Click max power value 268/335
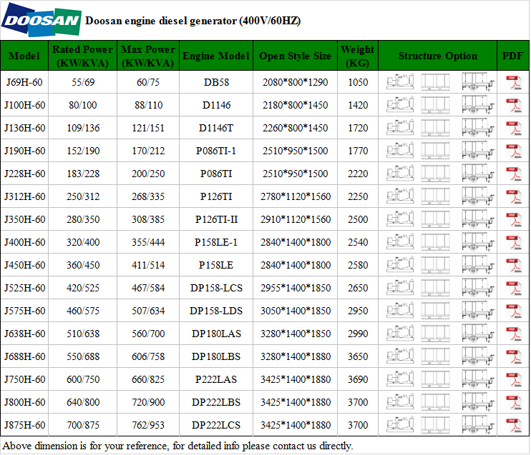Viewport: 531px width, 455px height. coord(148,196)
